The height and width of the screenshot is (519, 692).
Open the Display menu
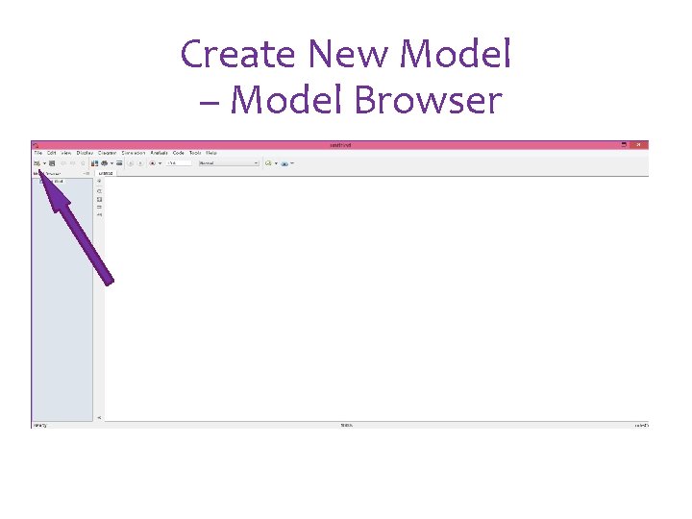coord(85,153)
